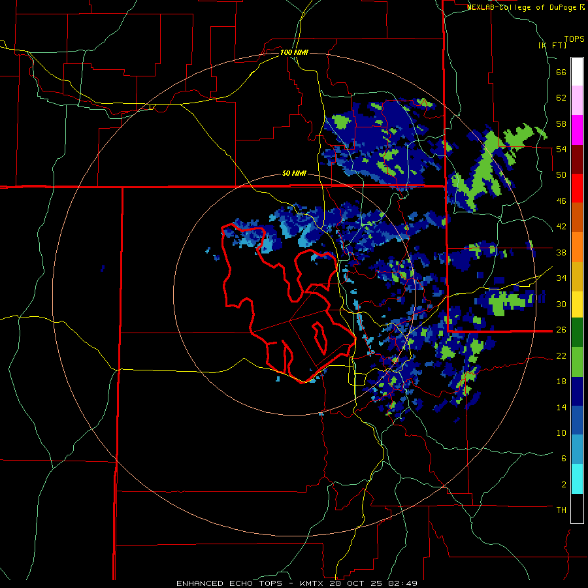588x588 pixels.
Task: Pick the magenta legend swatch
Action: 577,130
